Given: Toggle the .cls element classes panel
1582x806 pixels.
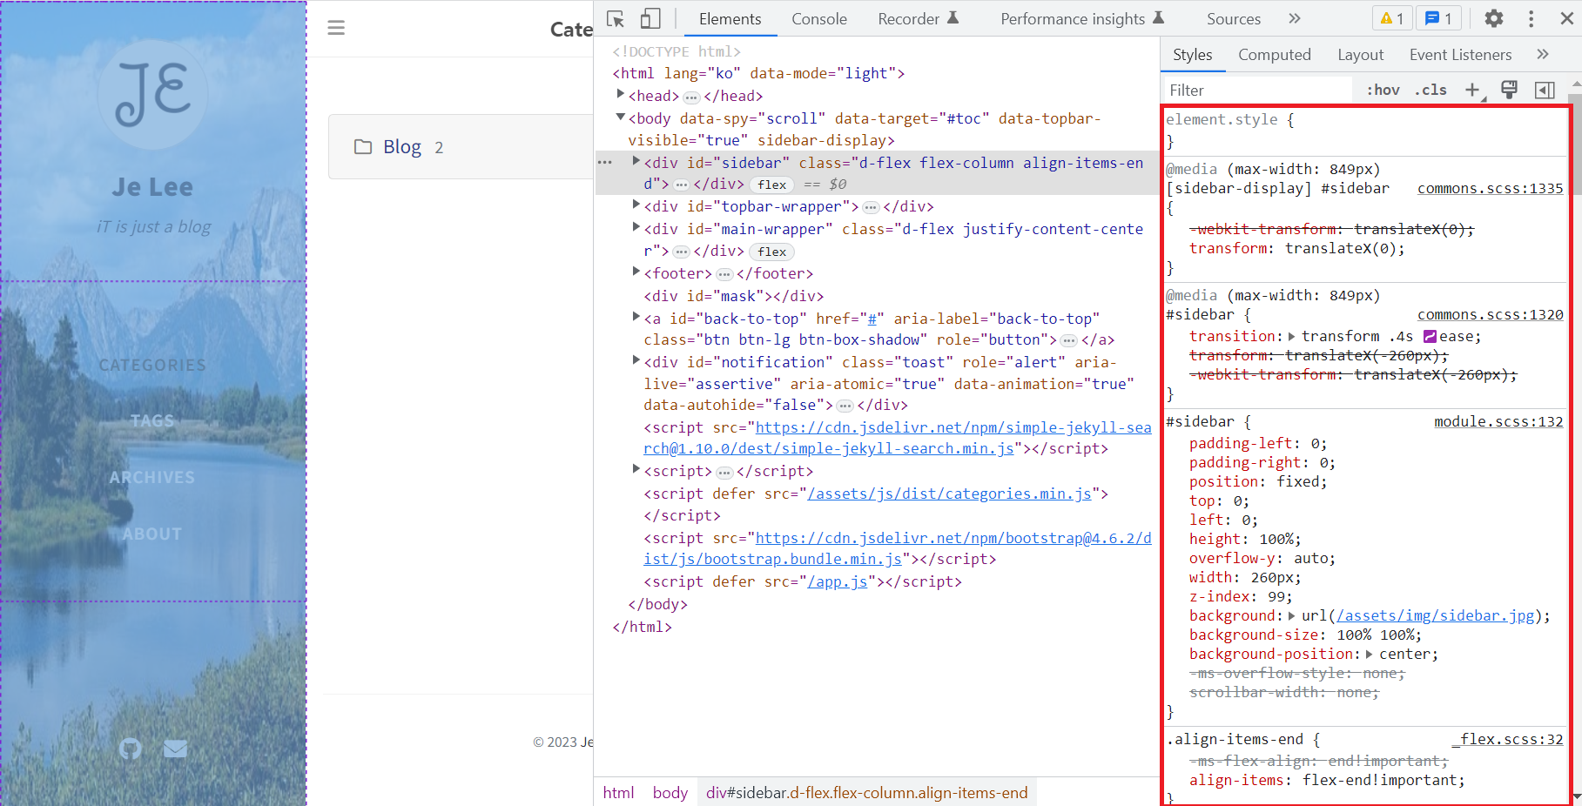Looking at the screenshot, I should click(1431, 90).
